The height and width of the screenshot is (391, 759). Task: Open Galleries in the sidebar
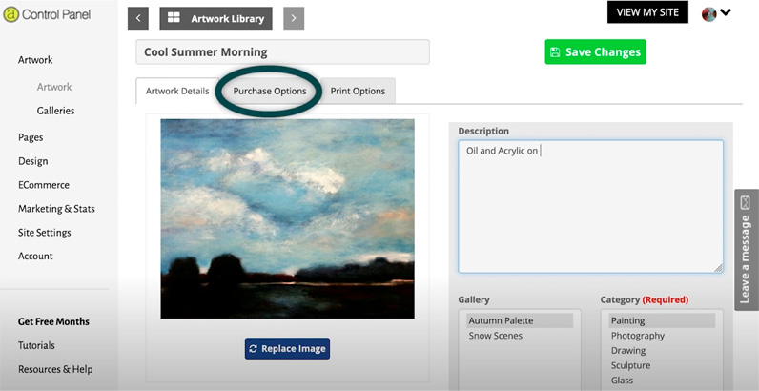click(x=55, y=111)
